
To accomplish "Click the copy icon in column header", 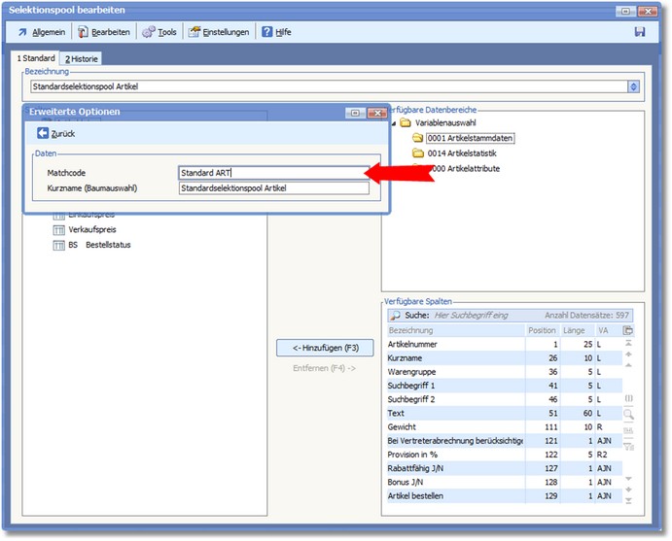I will point(628,330).
